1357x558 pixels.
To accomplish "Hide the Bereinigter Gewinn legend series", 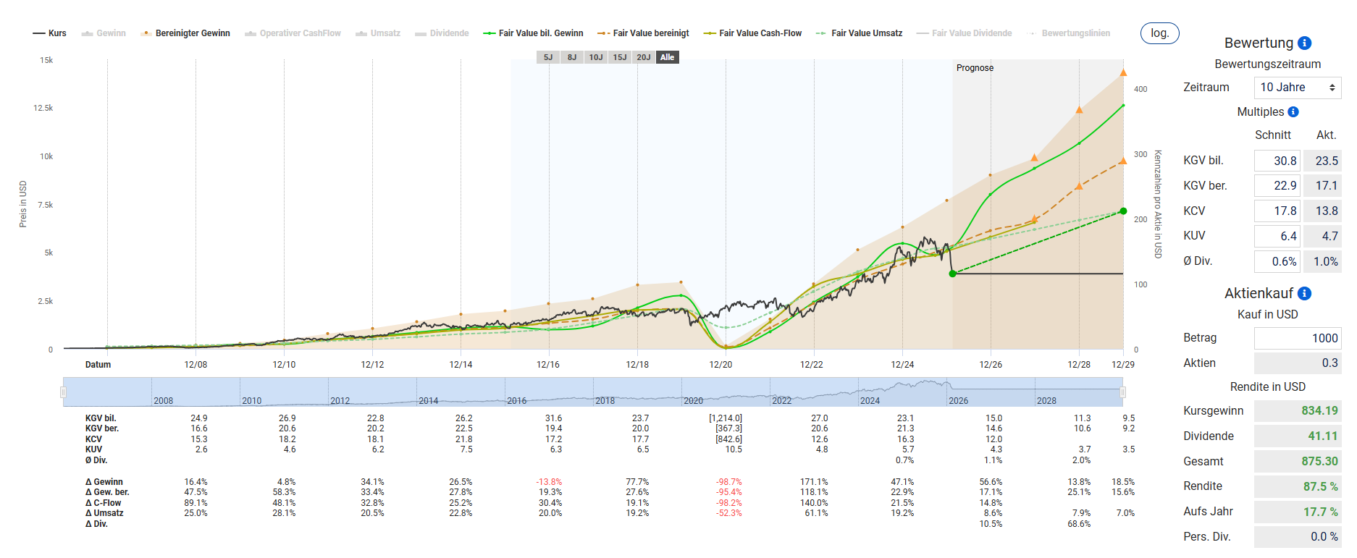I will click(x=186, y=33).
